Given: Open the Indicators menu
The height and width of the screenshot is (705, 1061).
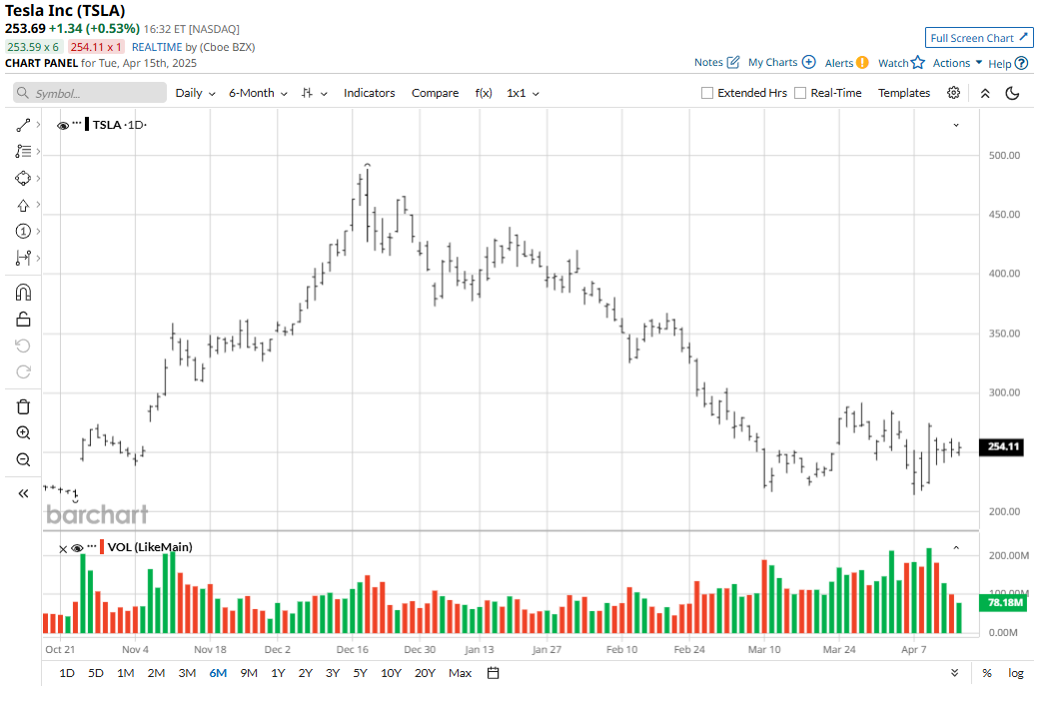Looking at the screenshot, I should [x=369, y=94].
